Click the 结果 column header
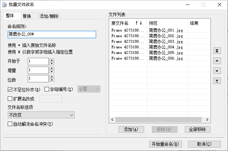228x151 pixels. tap(199, 23)
